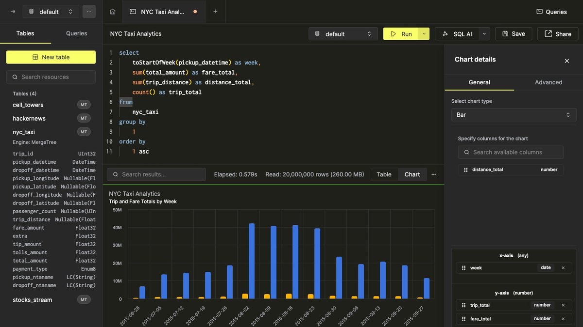Switch results view to Table
583x327 pixels.
coord(384,174)
